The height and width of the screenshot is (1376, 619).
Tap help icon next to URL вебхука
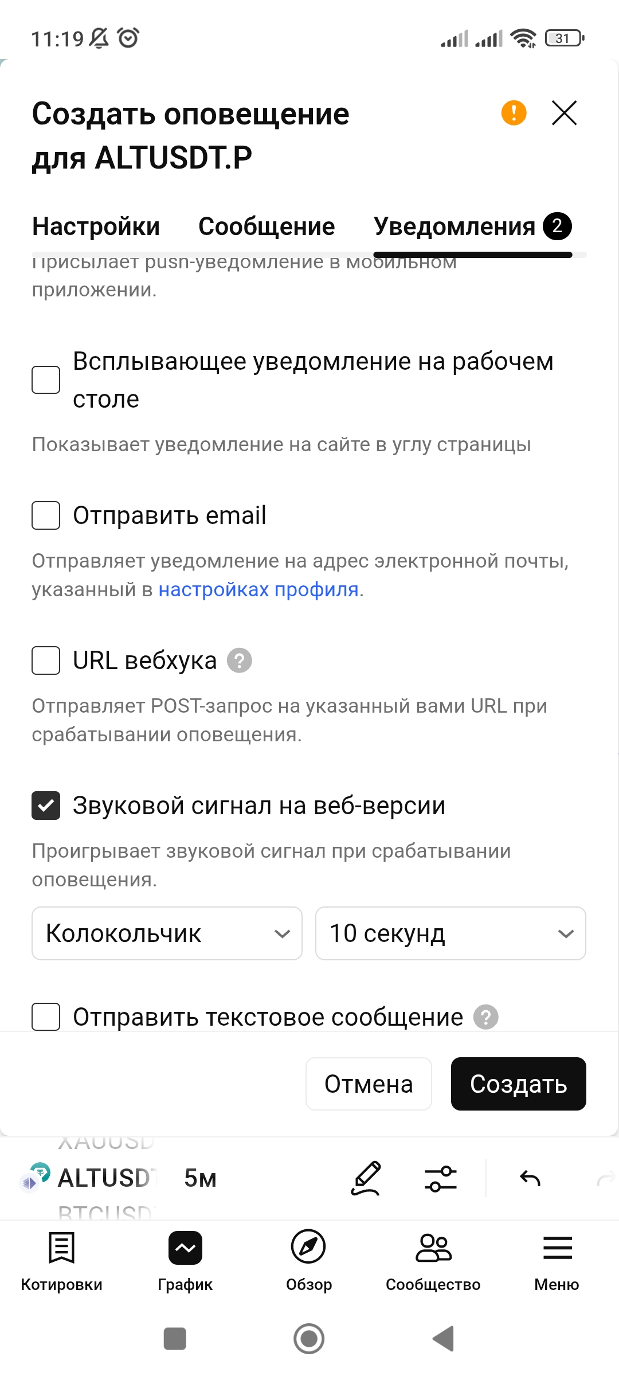click(240, 660)
